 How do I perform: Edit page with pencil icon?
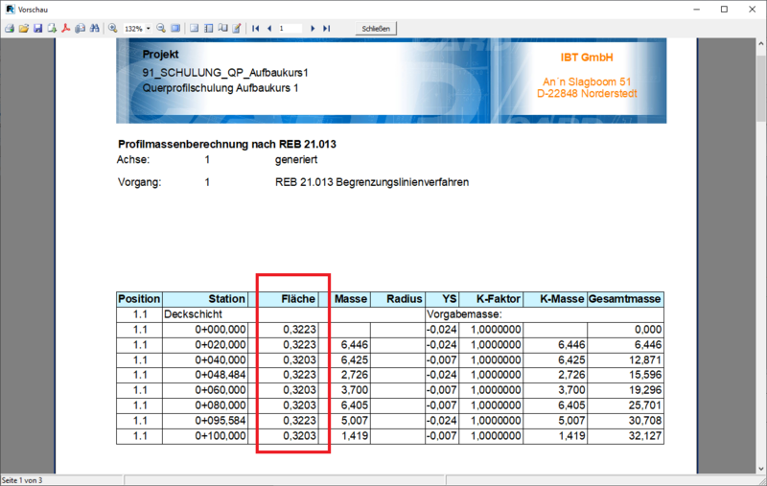(x=237, y=29)
